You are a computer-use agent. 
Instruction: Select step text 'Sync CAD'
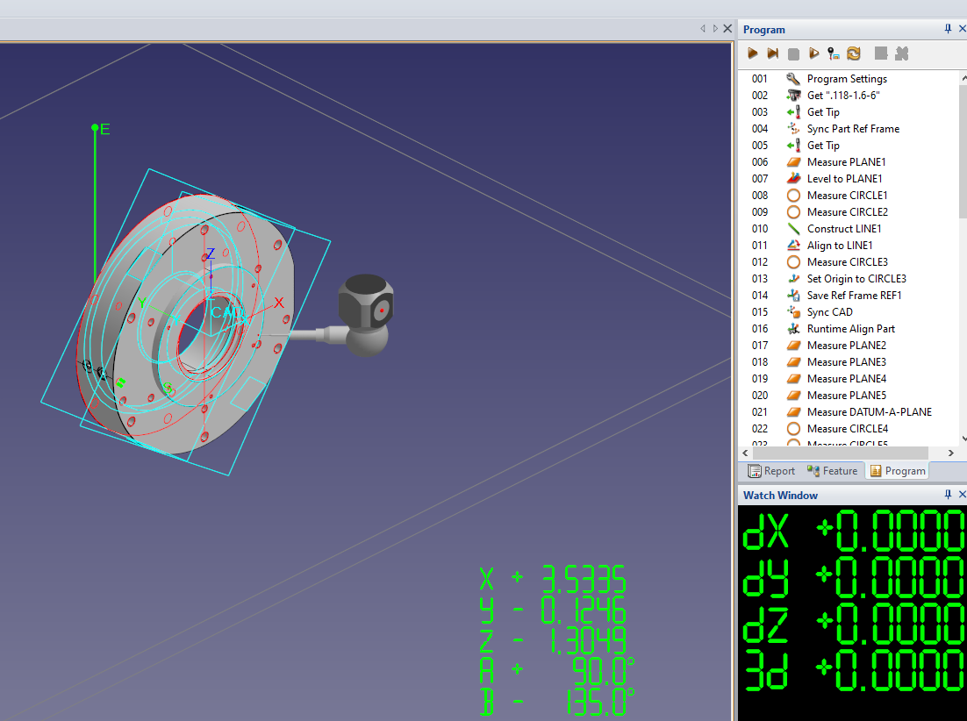tap(829, 312)
